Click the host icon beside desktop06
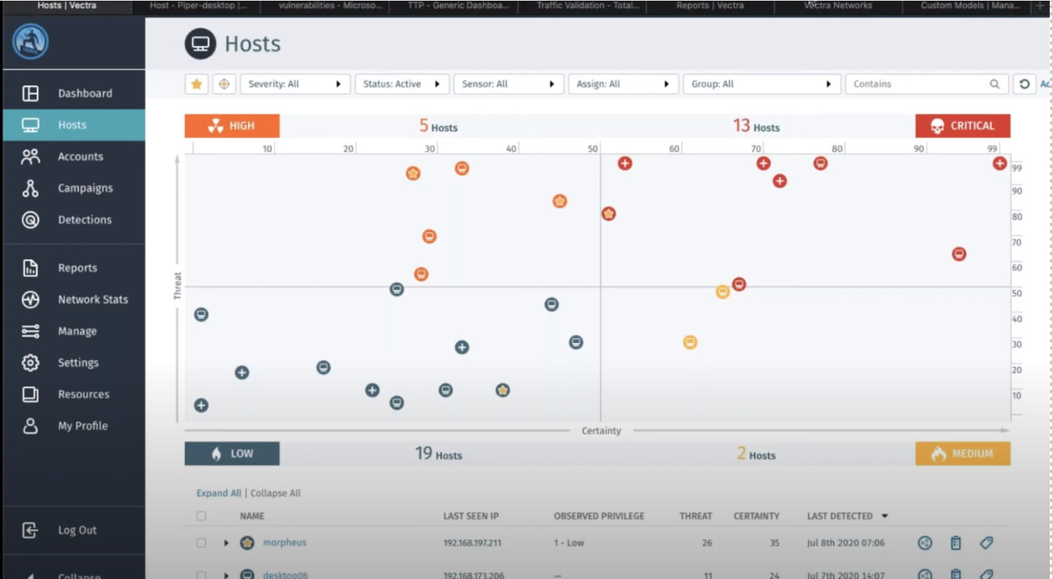This screenshot has height=579, width=1052. point(247,575)
